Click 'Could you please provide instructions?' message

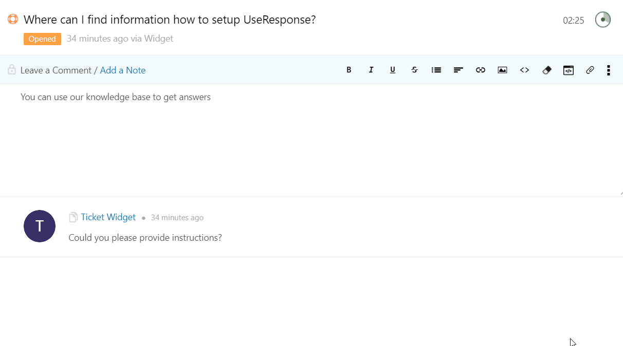145,238
